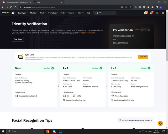
Task: Open the support headset chat button
Action: click(x=160, y=123)
